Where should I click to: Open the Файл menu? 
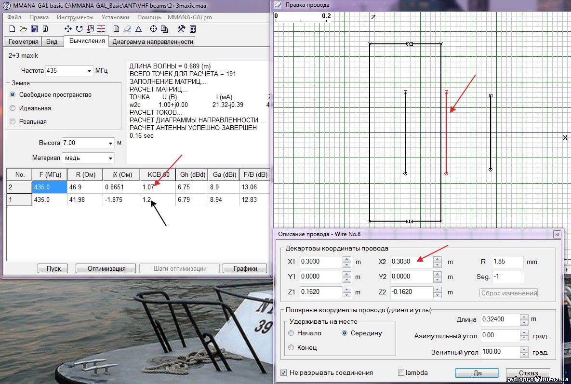click(14, 17)
